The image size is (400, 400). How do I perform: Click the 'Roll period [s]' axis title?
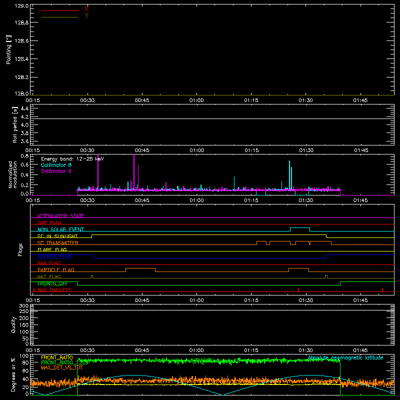coord(15,124)
